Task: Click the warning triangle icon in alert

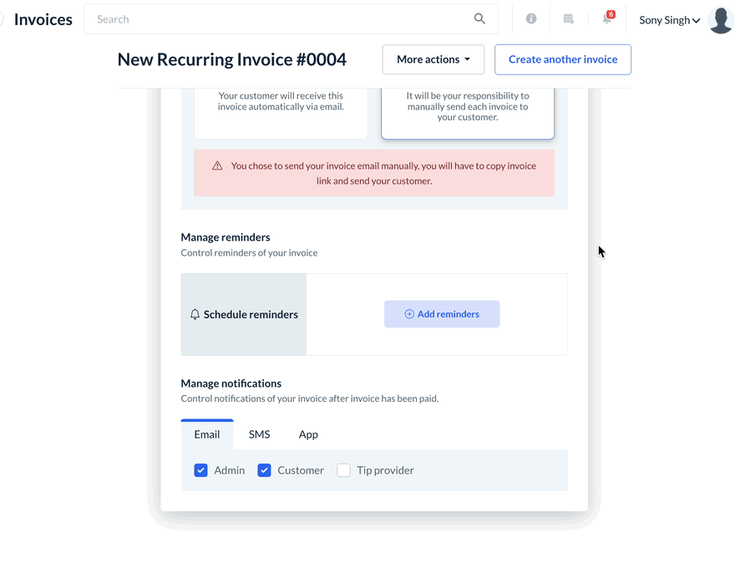Action: point(218,166)
